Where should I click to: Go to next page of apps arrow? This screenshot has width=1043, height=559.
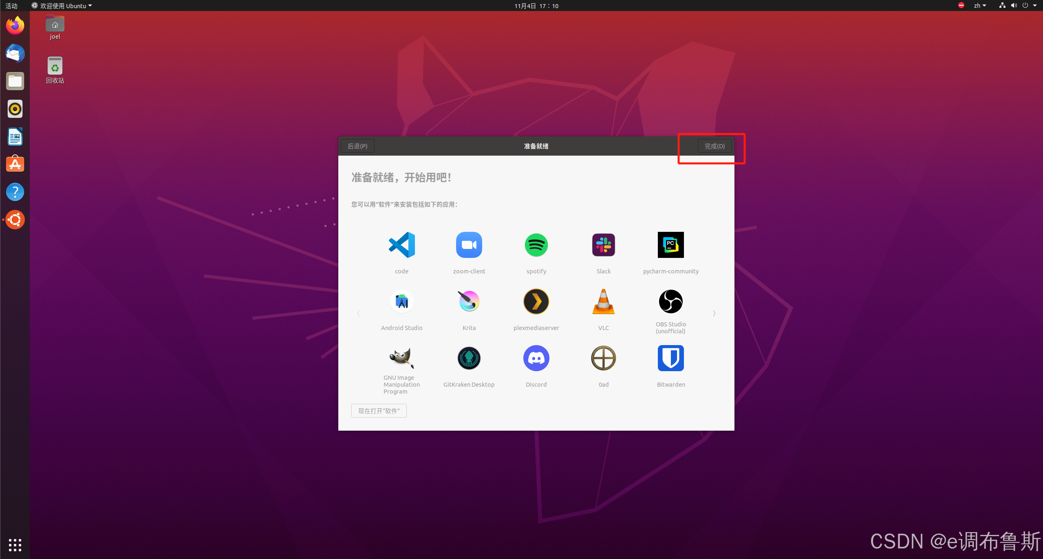[x=714, y=313]
